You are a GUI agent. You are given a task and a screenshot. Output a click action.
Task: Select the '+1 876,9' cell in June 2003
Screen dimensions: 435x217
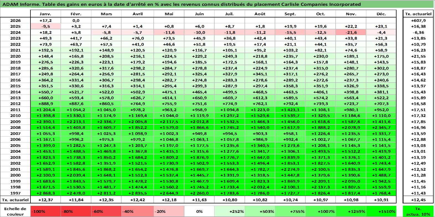pyautogui.click(x=199, y=157)
